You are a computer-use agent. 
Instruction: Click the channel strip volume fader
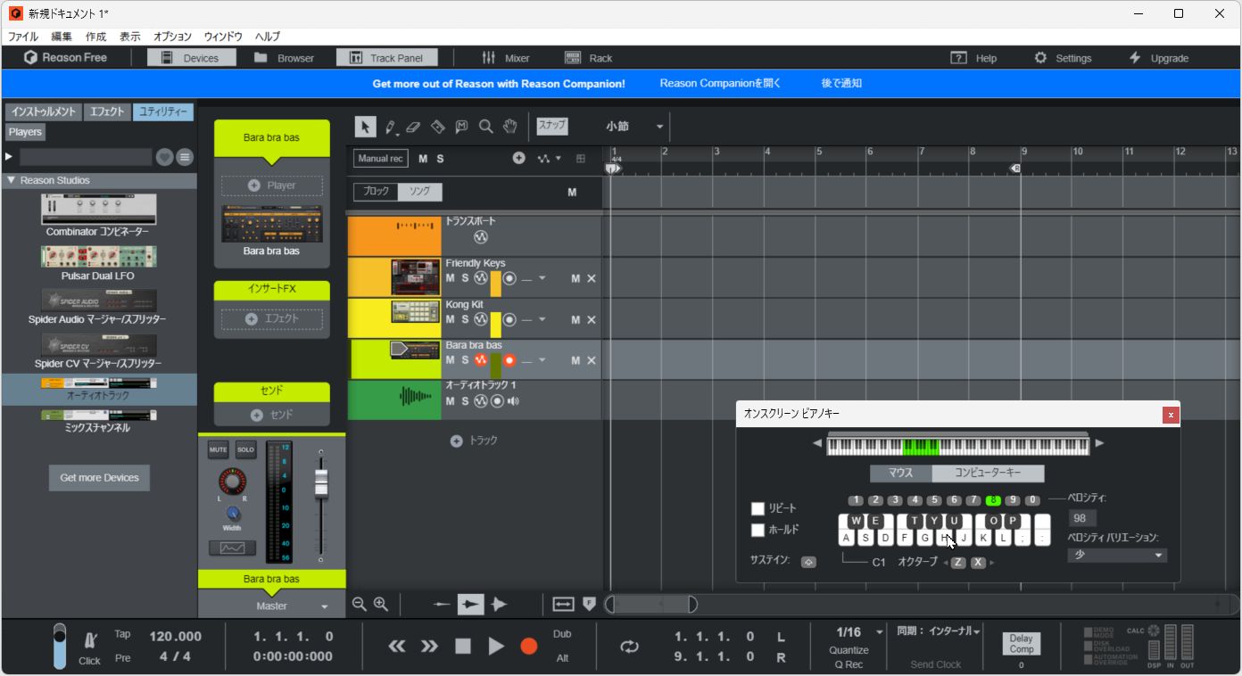pyautogui.click(x=320, y=482)
